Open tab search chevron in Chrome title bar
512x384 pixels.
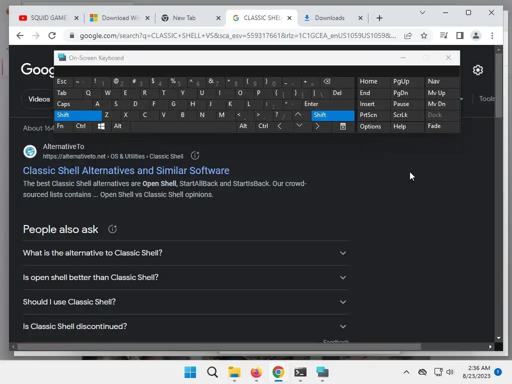tap(422, 12)
